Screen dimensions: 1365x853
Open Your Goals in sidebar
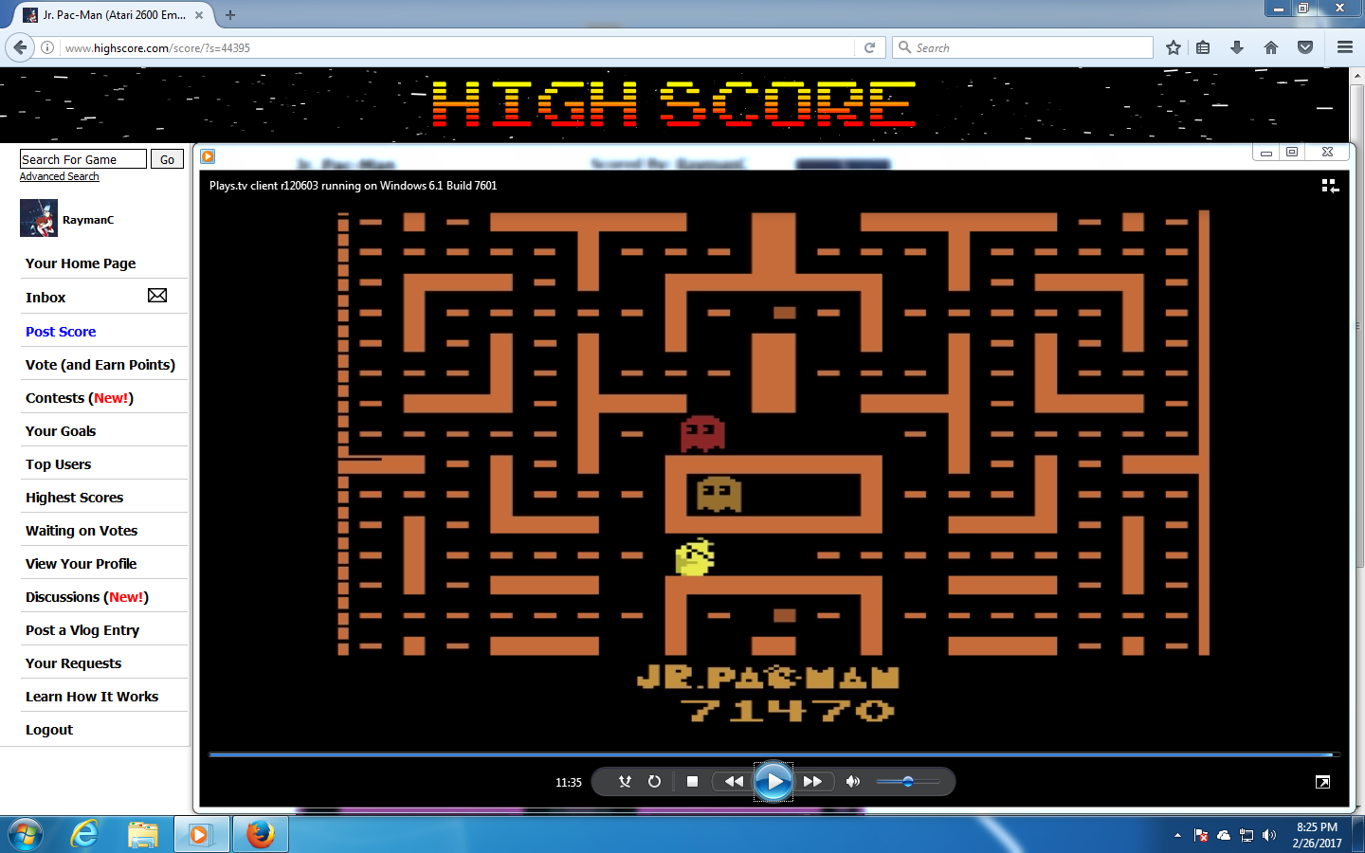pos(61,431)
